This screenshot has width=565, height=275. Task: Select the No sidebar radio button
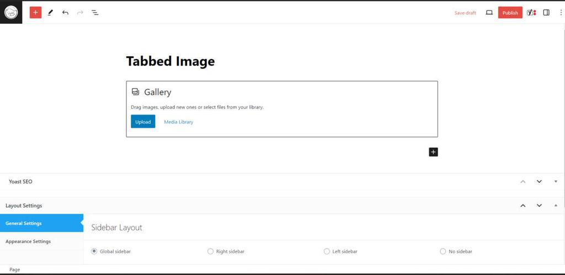pyautogui.click(x=443, y=251)
